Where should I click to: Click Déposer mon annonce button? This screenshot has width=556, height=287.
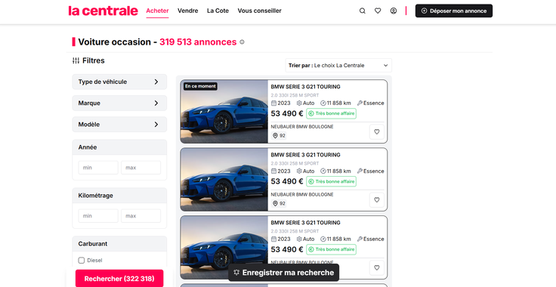[454, 11]
